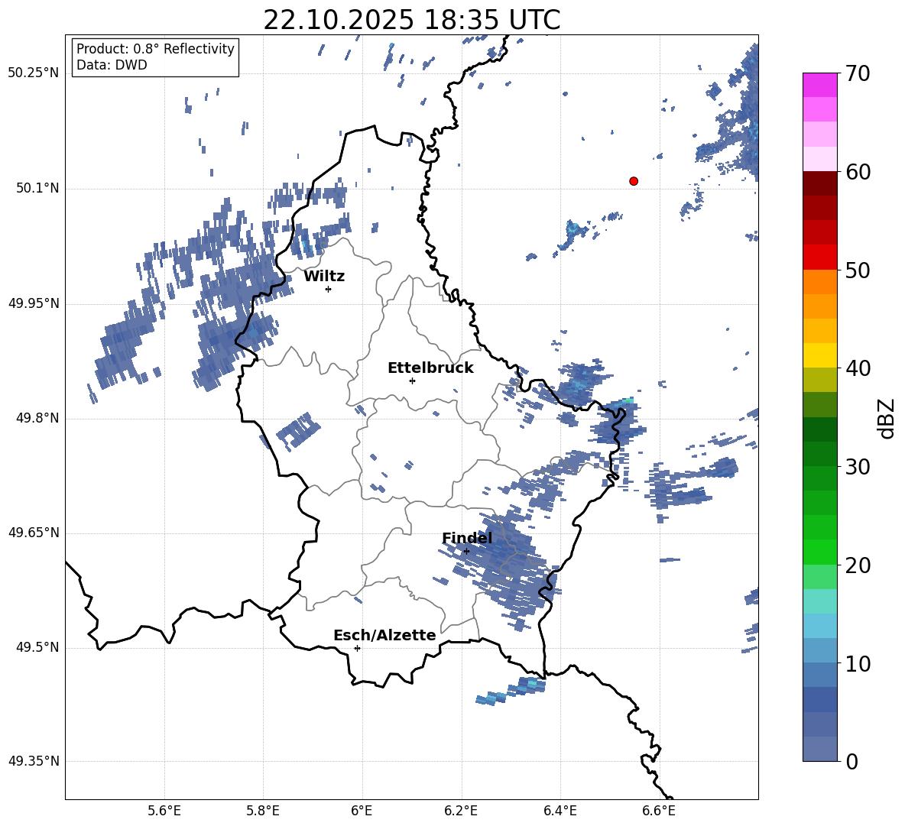The image size is (905, 826).
Task: Click the 49.35°N latitude label
Action: (34, 761)
